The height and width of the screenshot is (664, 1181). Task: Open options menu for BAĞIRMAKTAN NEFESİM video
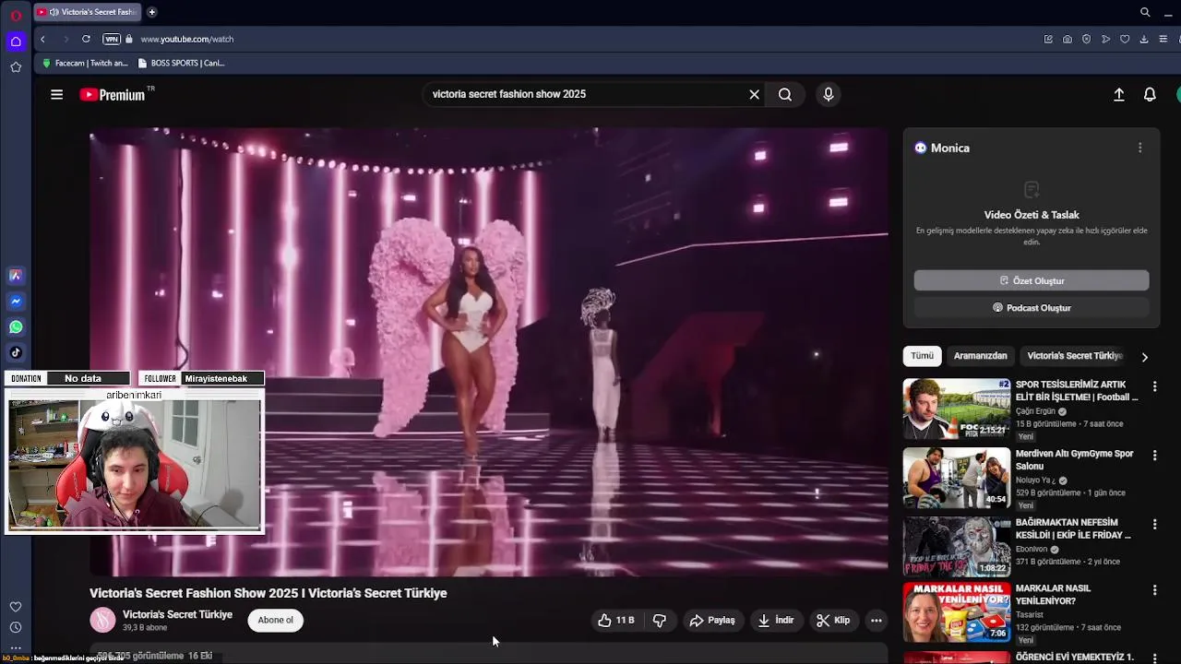tap(1154, 524)
